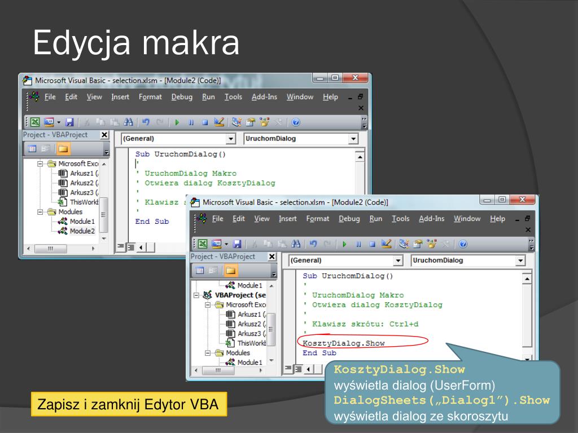Viewport: 578px width, 433px height.
Task: Open Insert menu in back window
Action: pos(120,97)
